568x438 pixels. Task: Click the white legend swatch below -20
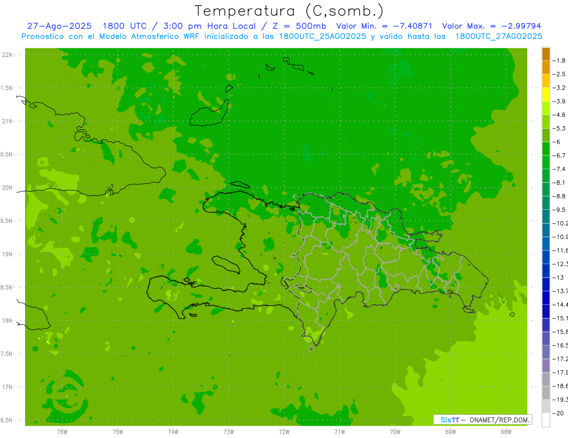click(546, 420)
